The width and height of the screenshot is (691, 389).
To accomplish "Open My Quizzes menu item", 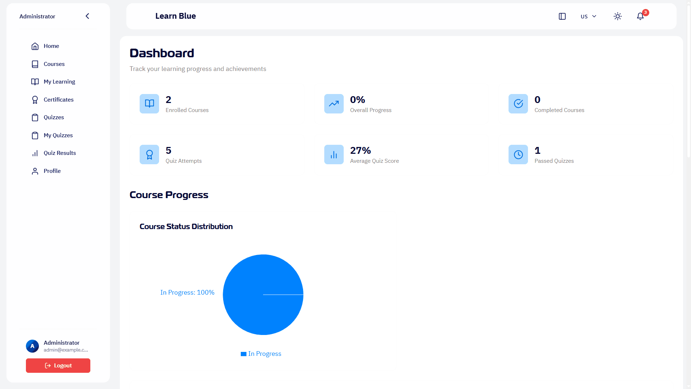I will (x=58, y=135).
